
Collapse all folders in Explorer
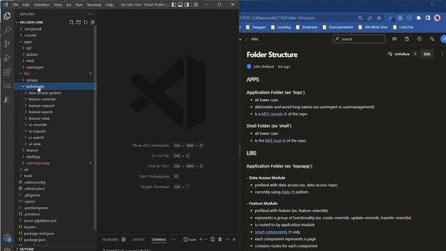pyautogui.click(x=93, y=22)
